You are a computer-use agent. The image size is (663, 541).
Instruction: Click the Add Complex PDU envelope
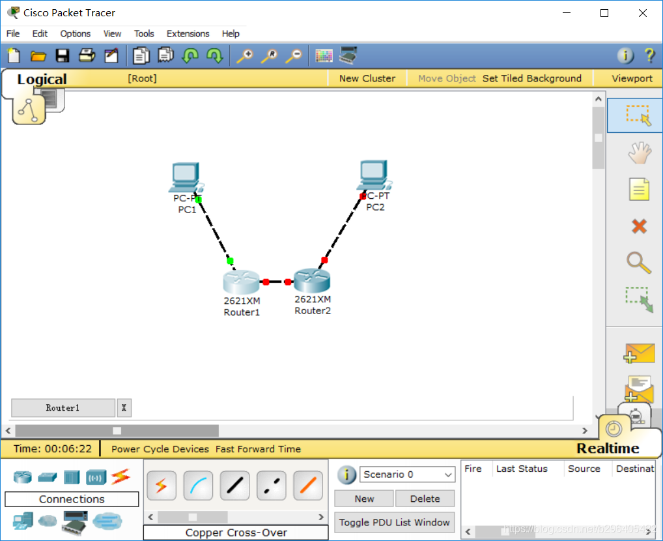[x=639, y=388]
